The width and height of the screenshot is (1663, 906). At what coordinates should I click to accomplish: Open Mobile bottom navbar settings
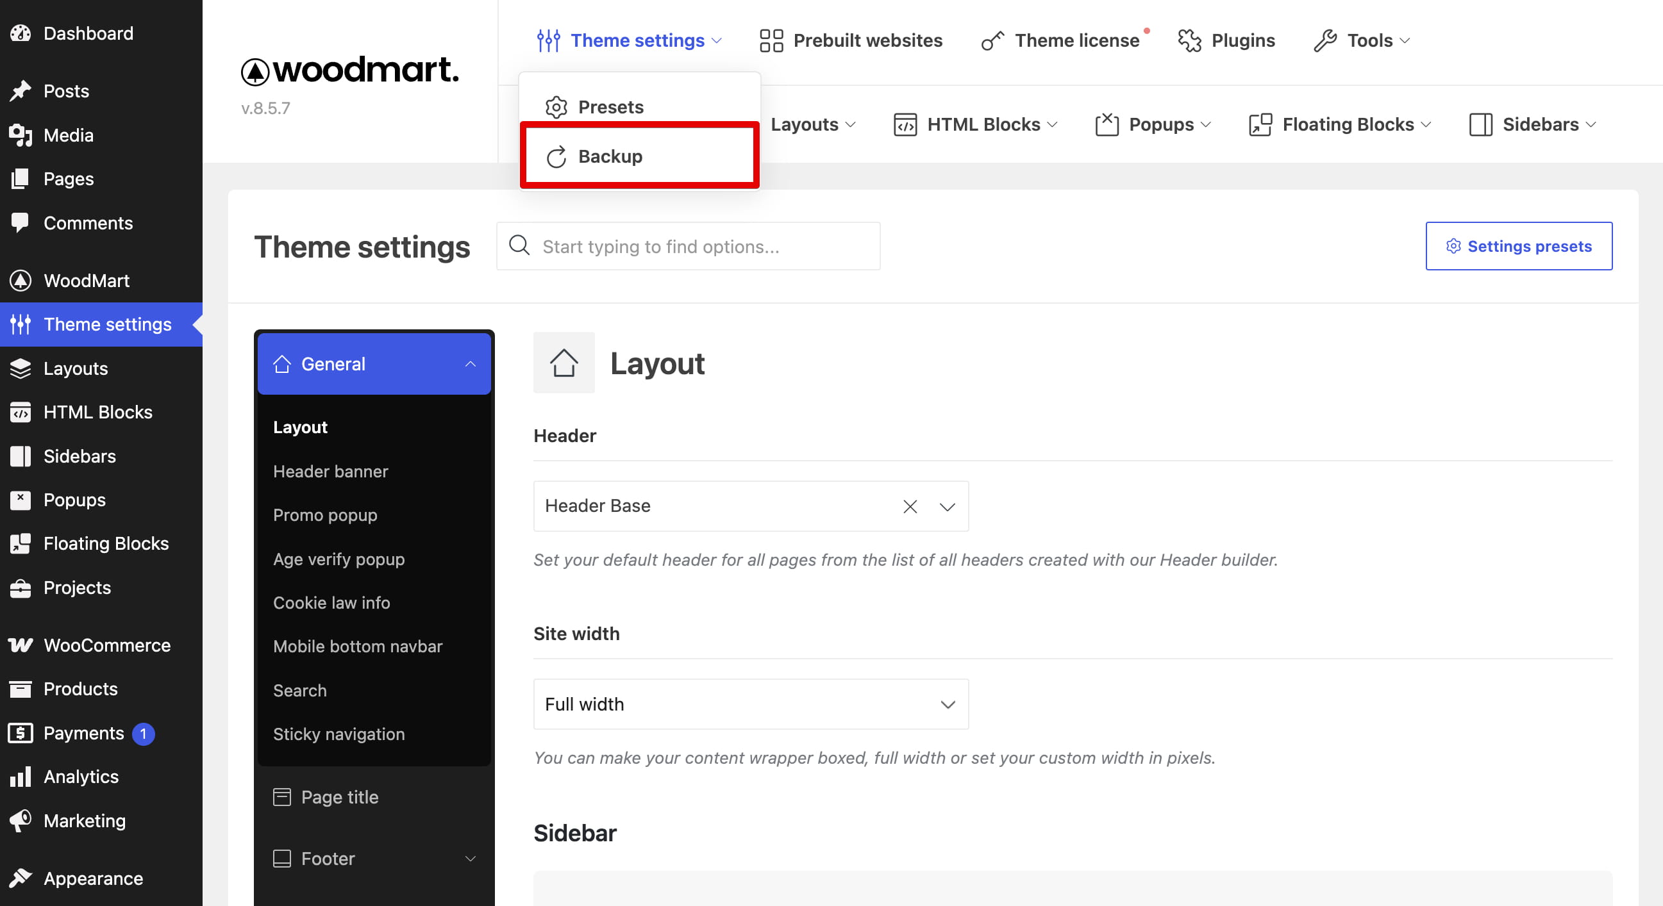pos(358,646)
